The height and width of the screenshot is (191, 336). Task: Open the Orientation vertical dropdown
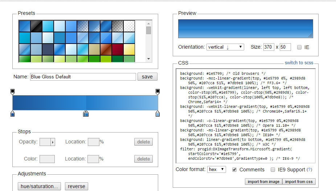point(225,47)
